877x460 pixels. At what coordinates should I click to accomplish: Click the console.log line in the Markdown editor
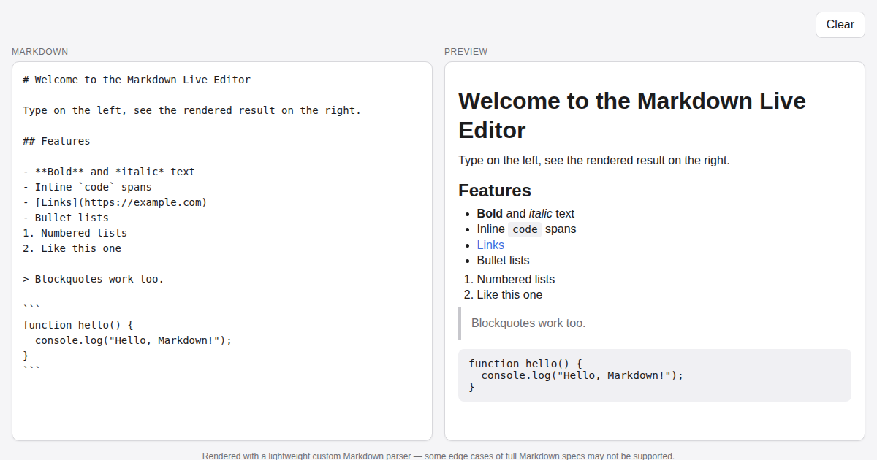[x=133, y=340]
